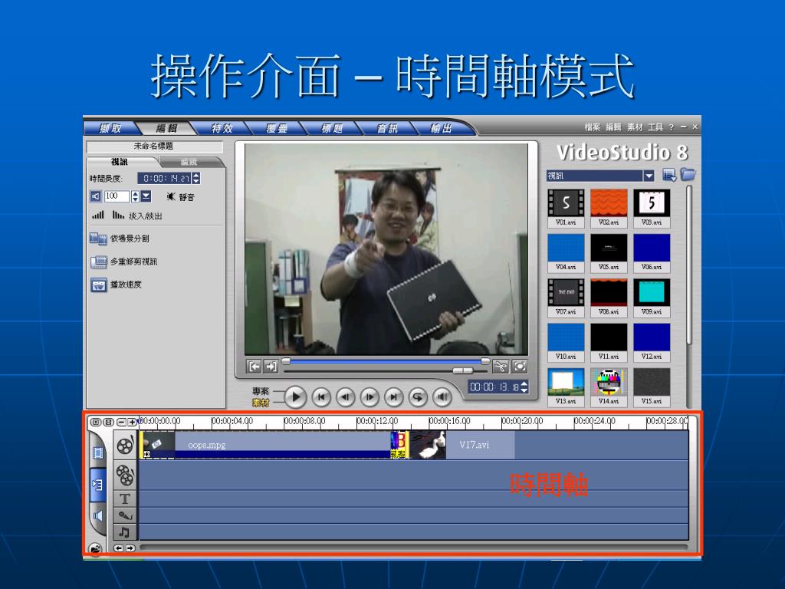Click 多重修剪視訊 multi-trim video
785x589 pixels.
123,262
